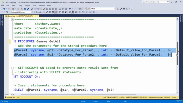The width and height of the screenshot is (183, 103).
Task: Click the New Query button
Action: [37, 9]
